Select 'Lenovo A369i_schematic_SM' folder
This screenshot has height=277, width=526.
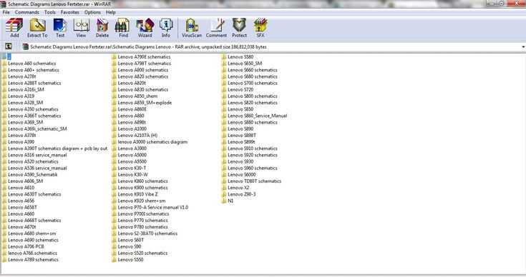point(34,129)
